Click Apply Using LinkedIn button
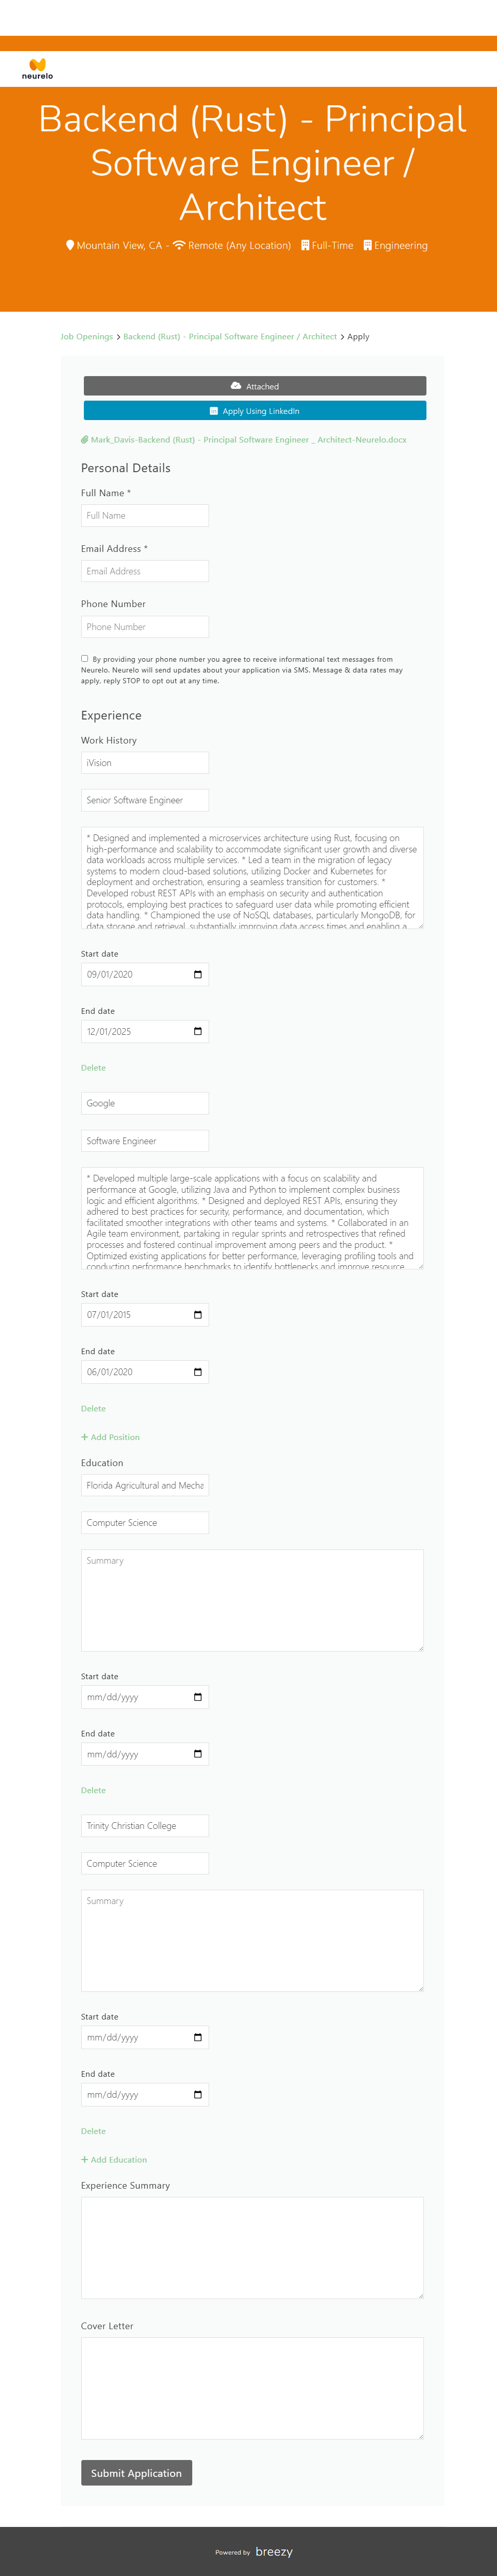 click(x=255, y=411)
